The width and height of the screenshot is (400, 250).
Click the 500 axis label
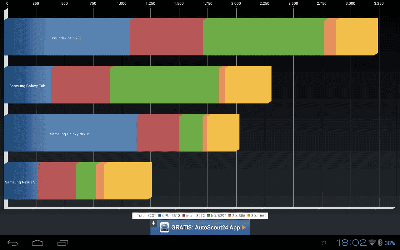tap(64, 3)
